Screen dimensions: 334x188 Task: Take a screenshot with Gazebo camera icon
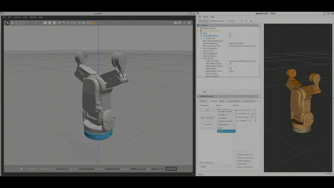coord(176,23)
